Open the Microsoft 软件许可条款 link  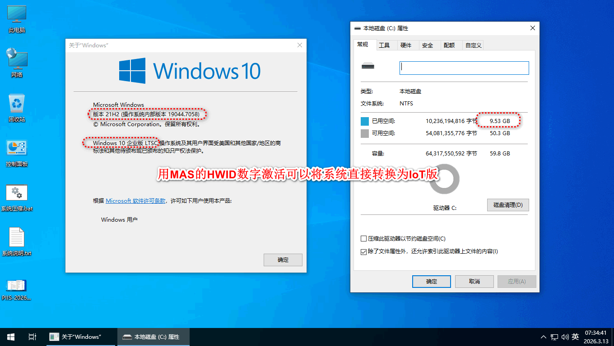pos(135,201)
